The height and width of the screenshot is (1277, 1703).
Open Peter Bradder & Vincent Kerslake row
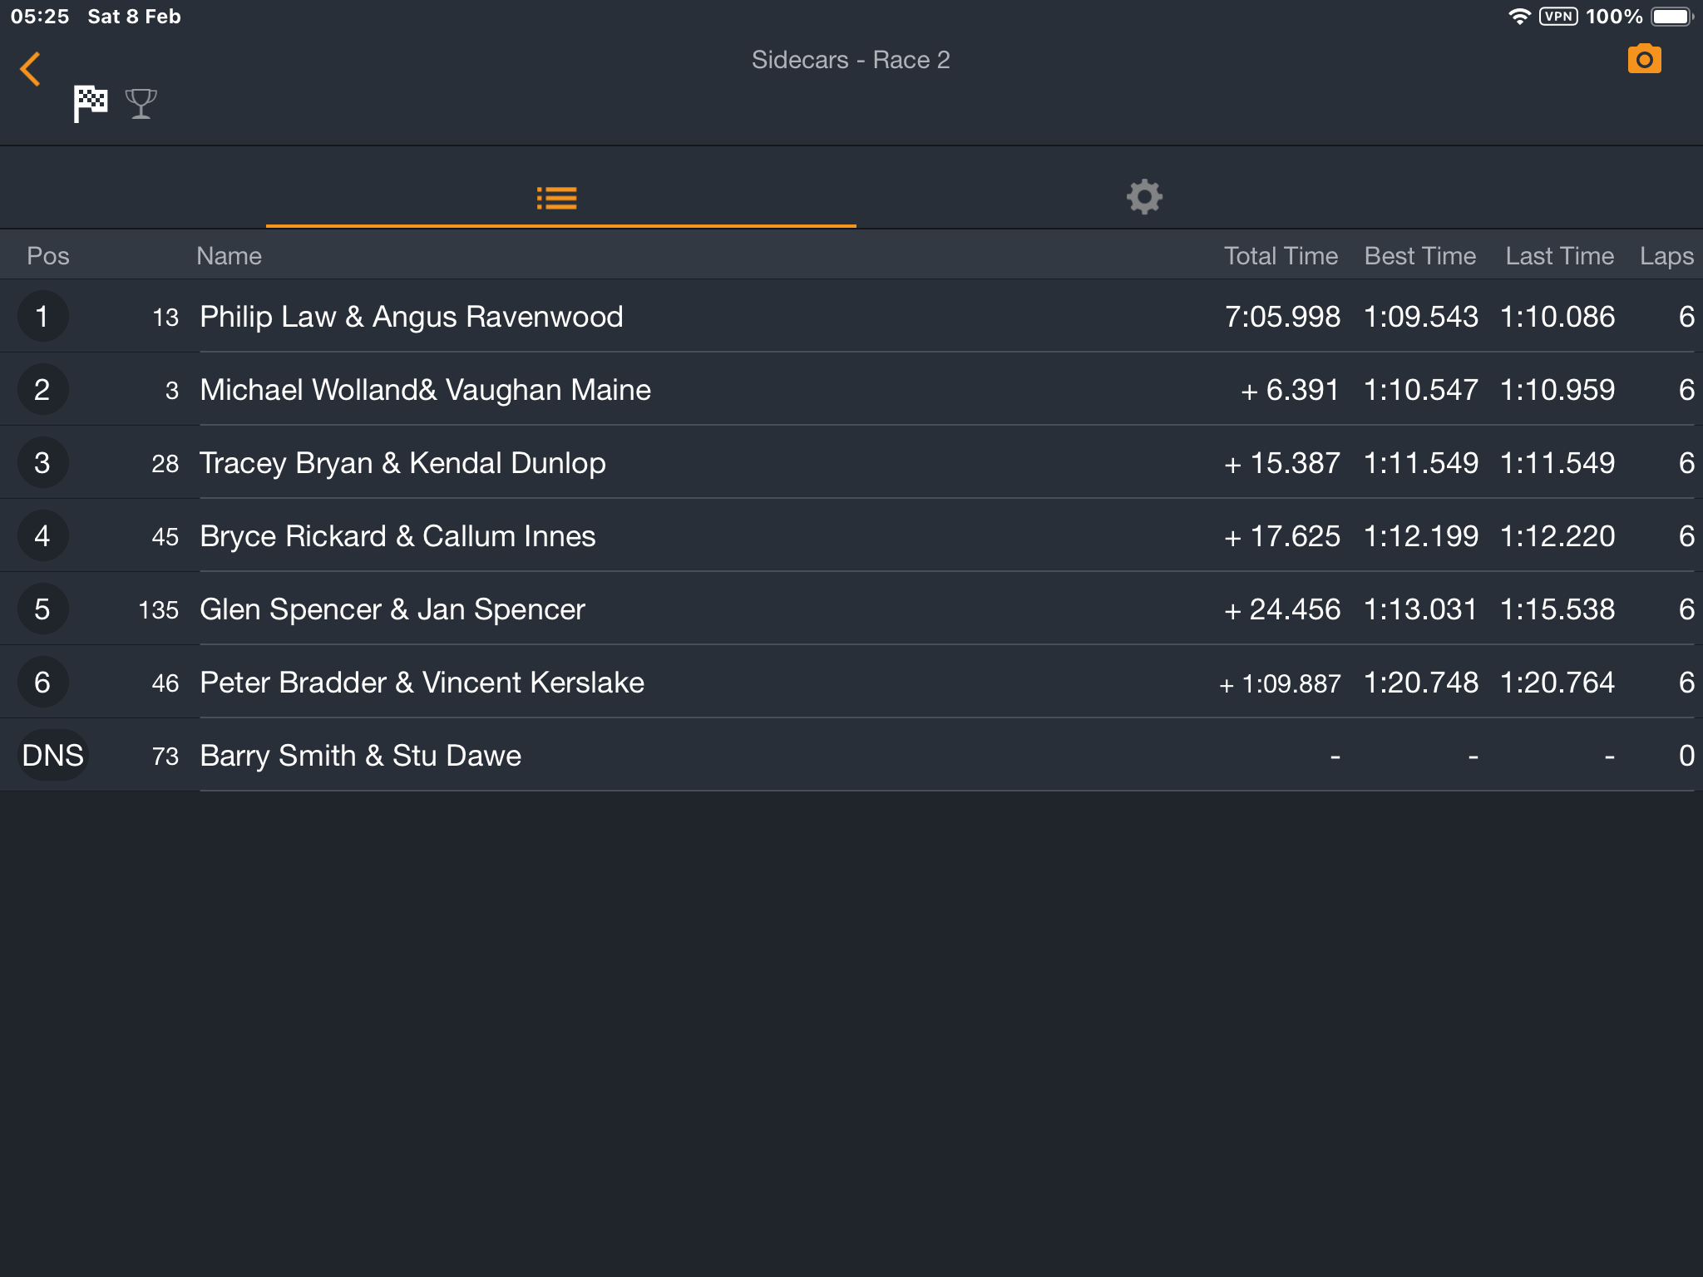(x=851, y=683)
